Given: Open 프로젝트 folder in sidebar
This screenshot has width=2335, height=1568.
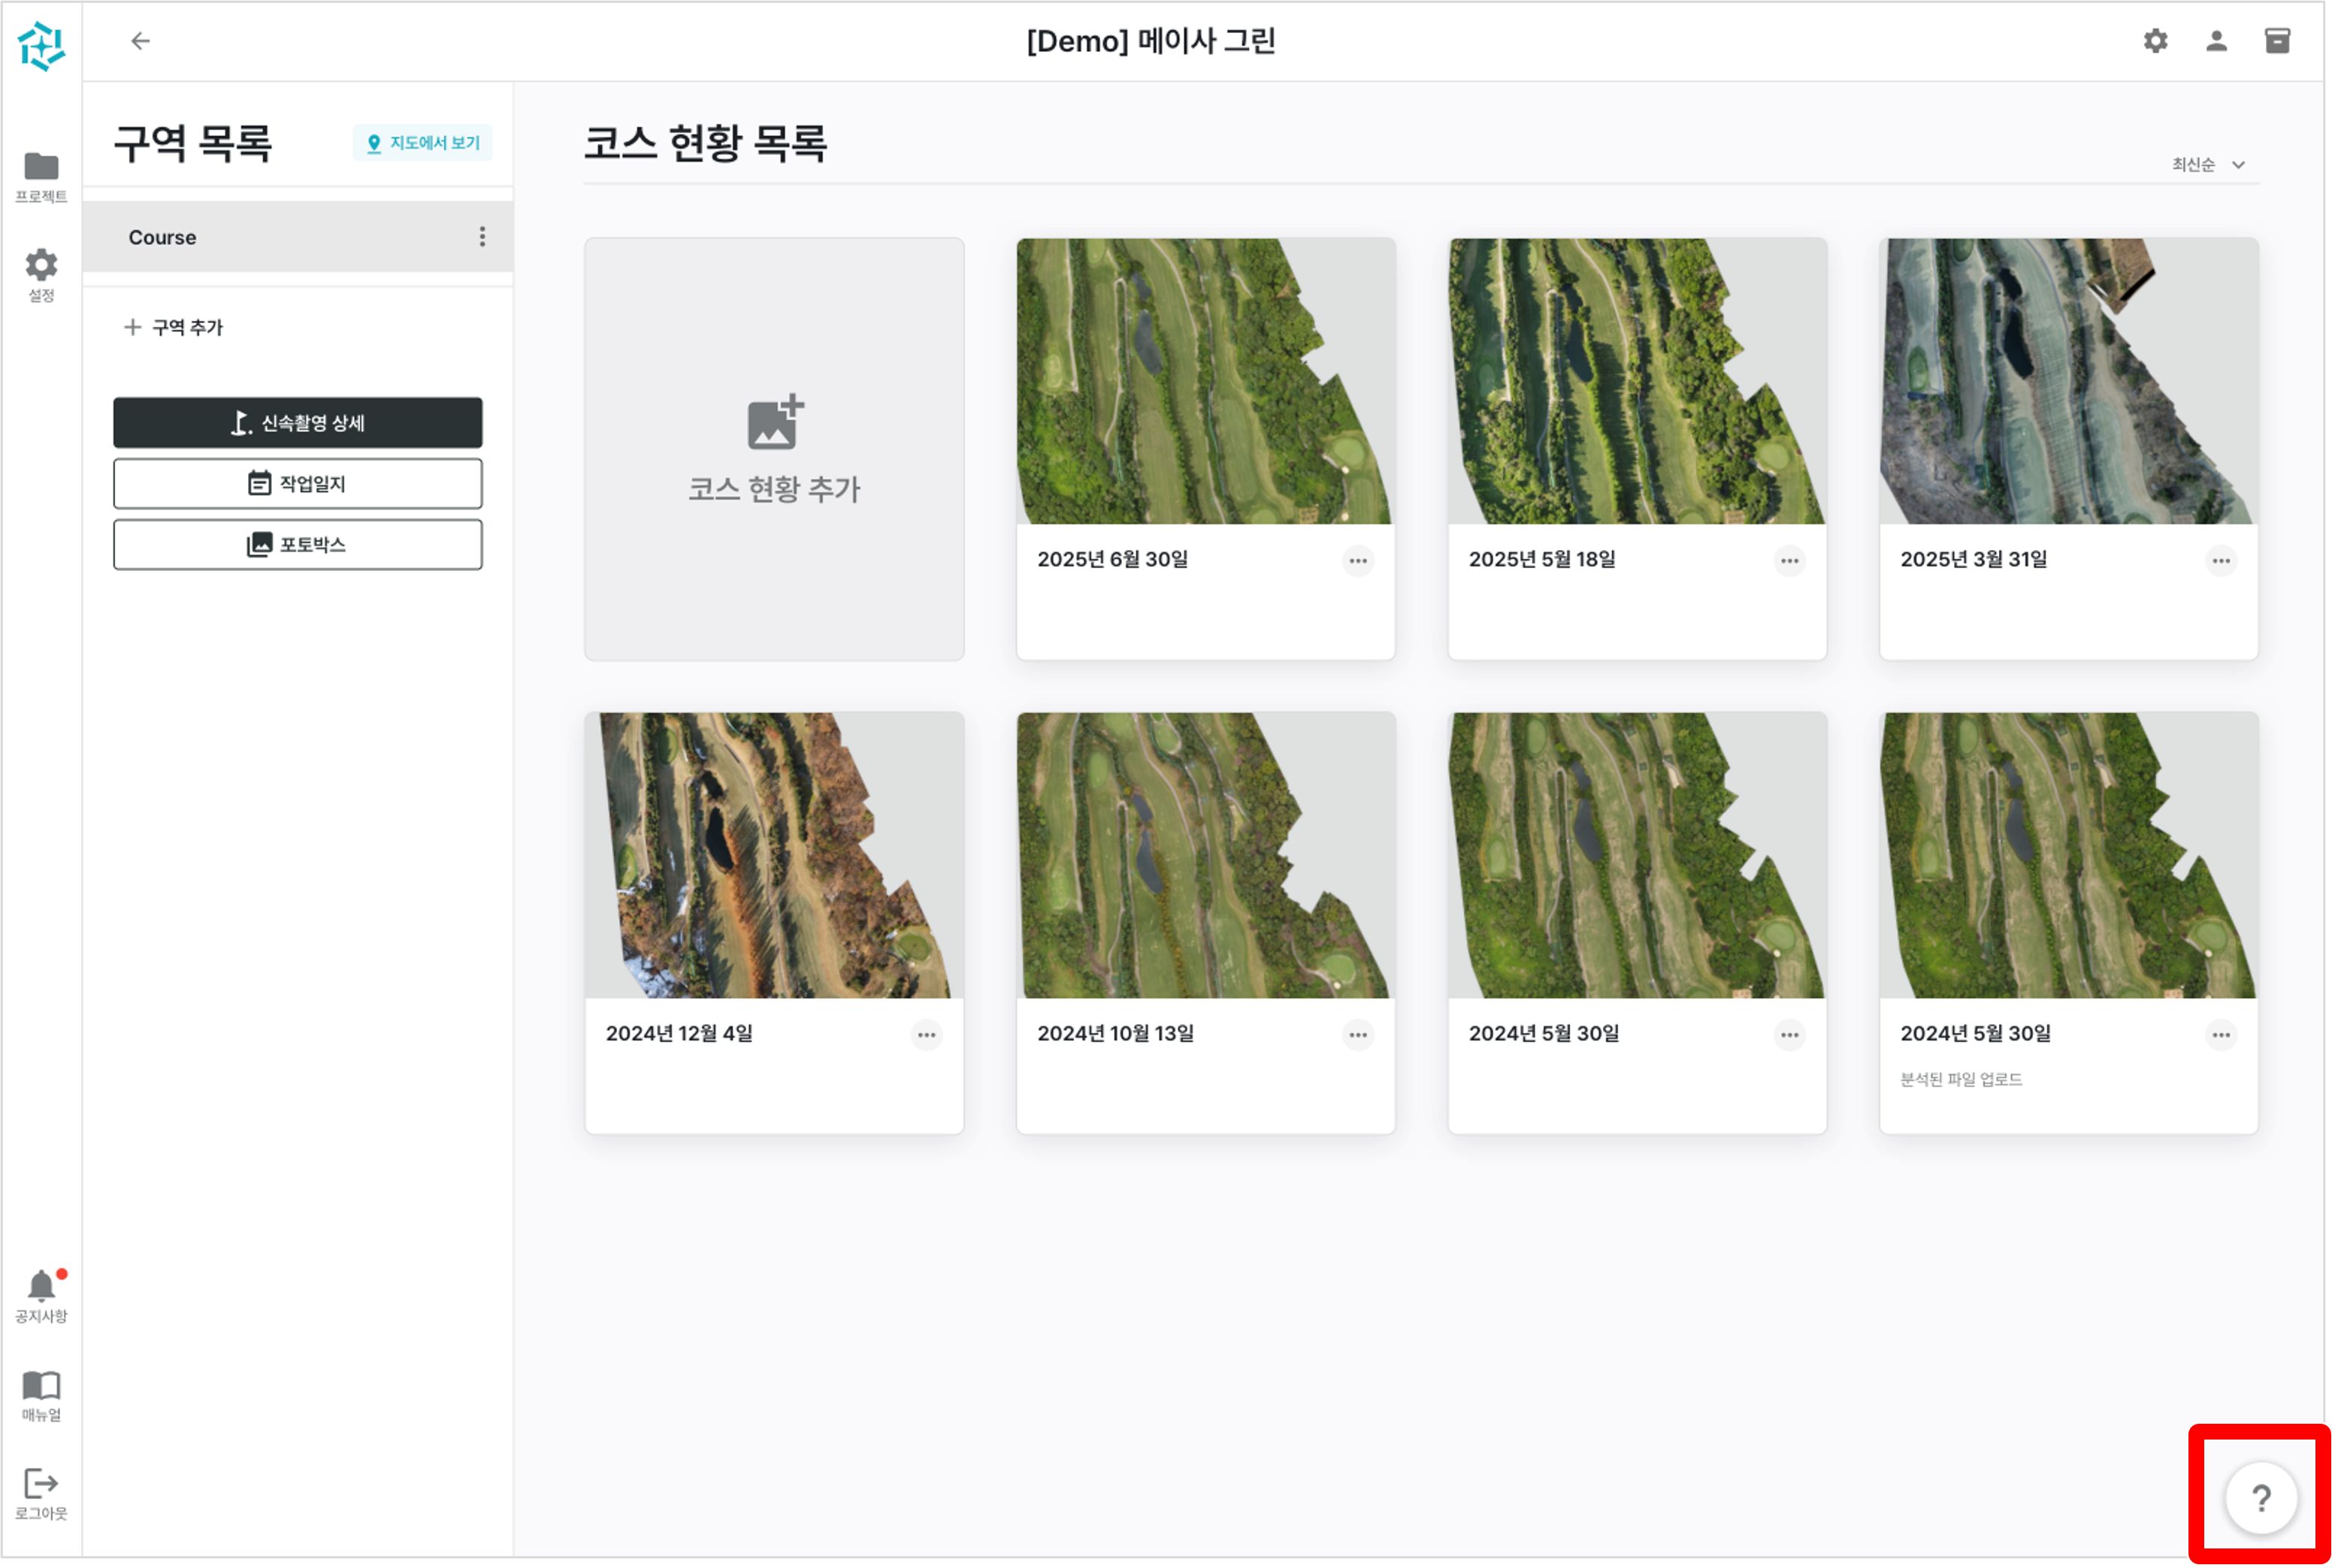Looking at the screenshot, I should (41, 176).
